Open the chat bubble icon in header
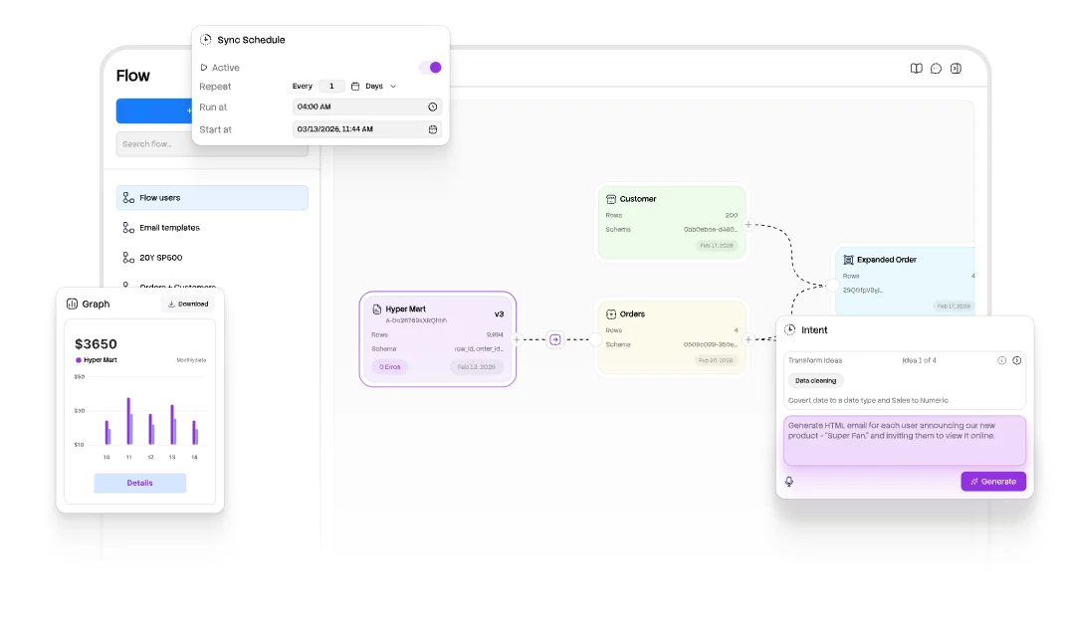Screen dimensions: 1070x621 (x=937, y=69)
